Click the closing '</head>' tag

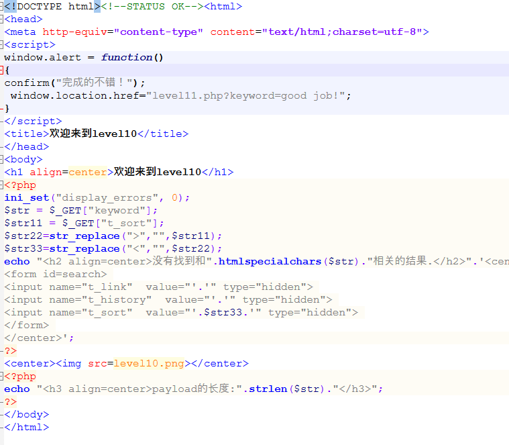[27, 147]
